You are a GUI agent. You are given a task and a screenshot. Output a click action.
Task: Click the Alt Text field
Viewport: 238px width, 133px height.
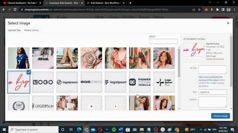pos(212,69)
